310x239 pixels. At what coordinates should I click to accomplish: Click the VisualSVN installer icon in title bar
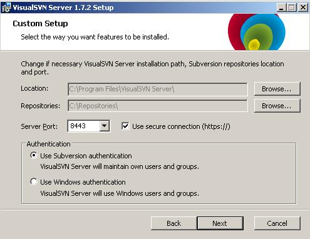pos(6,8)
